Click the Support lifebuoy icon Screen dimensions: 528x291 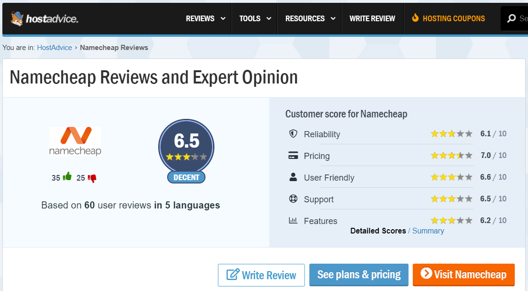tap(293, 199)
